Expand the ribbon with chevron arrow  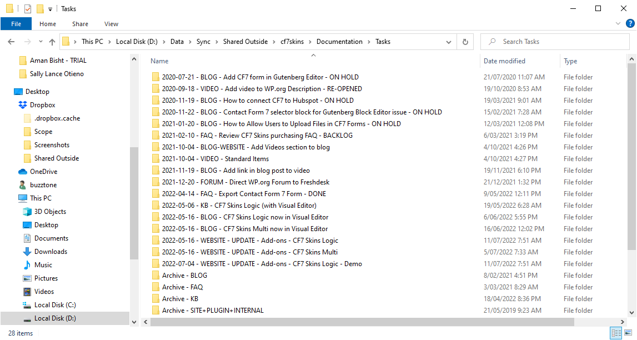[x=619, y=24]
